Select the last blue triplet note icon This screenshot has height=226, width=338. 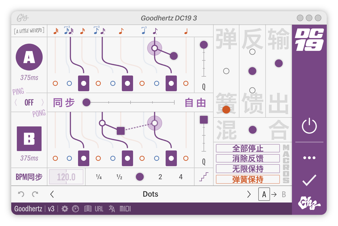coord(144,30)
